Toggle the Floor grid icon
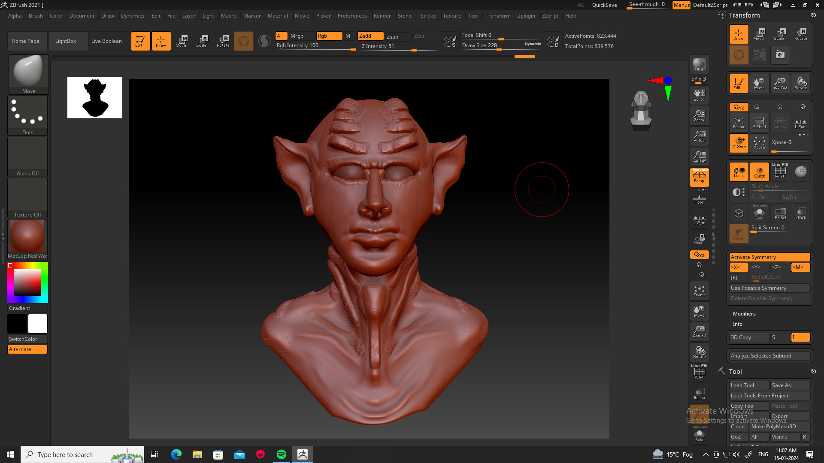This screenshot has height=463, width=824. 699,198
